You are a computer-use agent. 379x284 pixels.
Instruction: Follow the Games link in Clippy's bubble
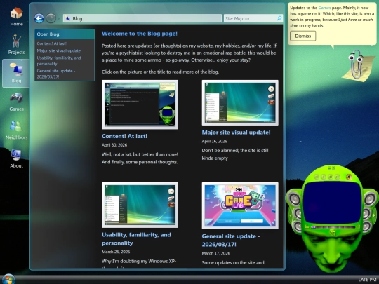(324, 8)
